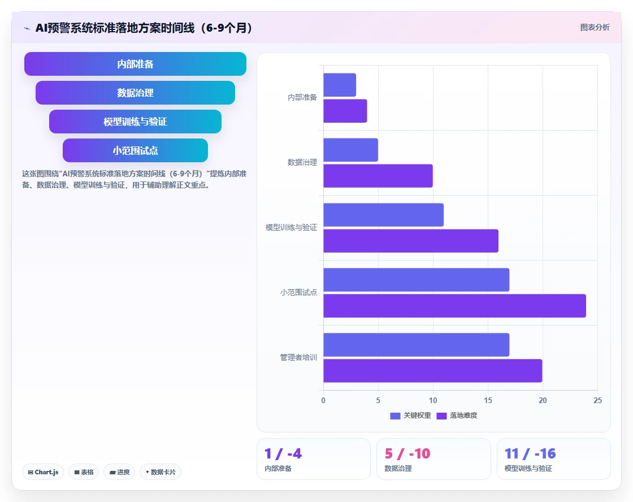Click 管理者培训 关键权重 bar
Viewport: 633px width, 502px height.
pos(416,345)
